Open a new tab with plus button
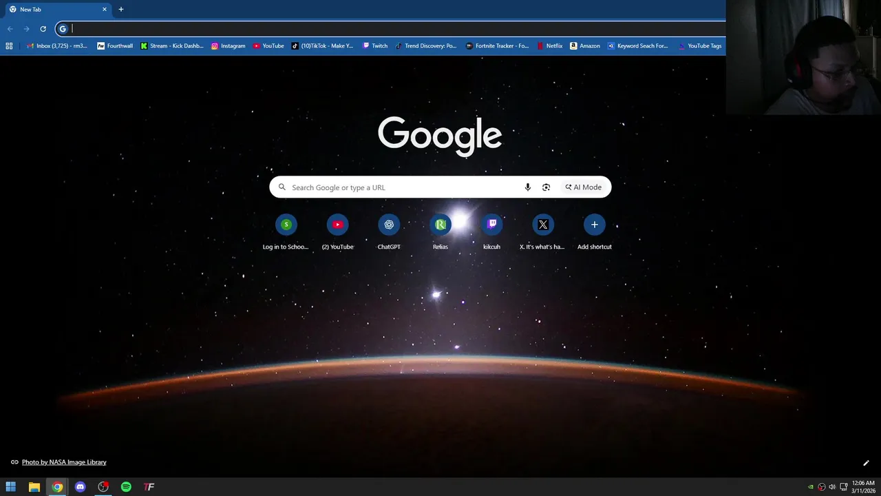The image size is (881, 496). [x=121, y=10]
